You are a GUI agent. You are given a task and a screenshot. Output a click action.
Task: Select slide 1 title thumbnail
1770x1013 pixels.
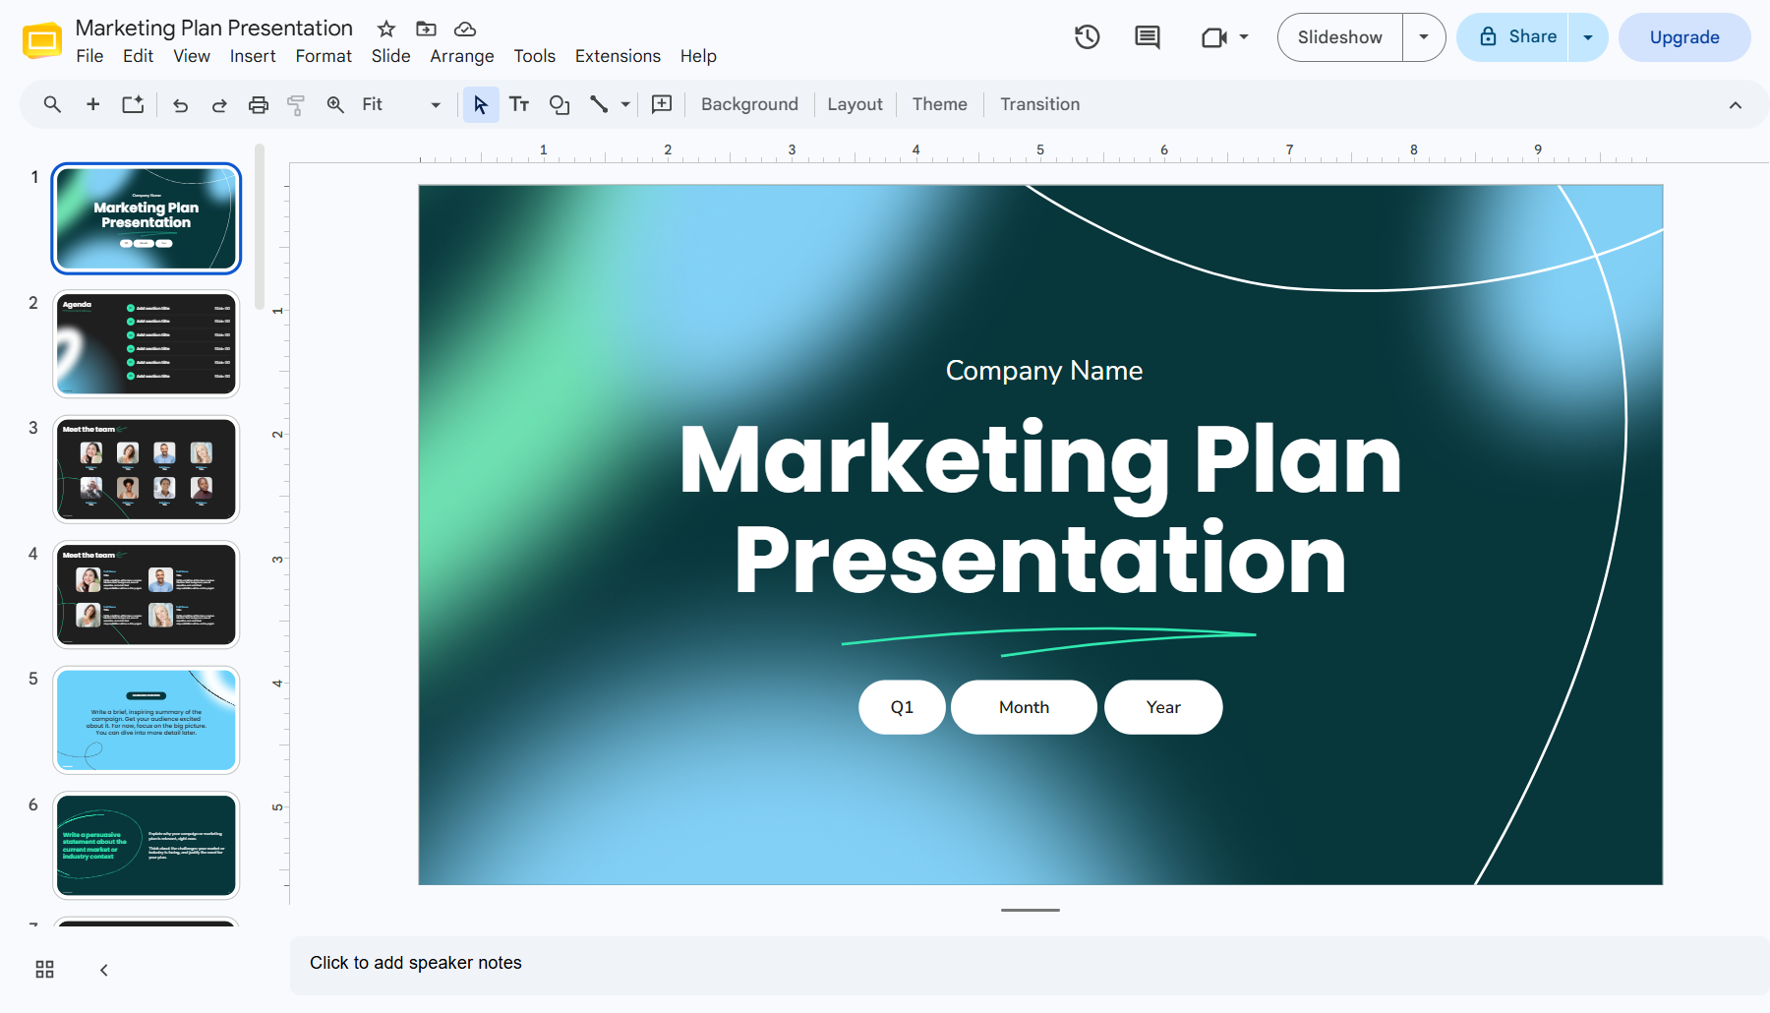click(x=147, y=218)
